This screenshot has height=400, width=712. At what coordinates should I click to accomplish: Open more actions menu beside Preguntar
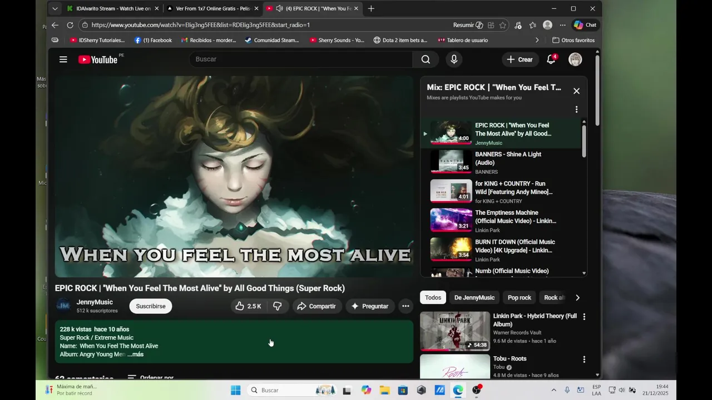(x=406, y=306)
